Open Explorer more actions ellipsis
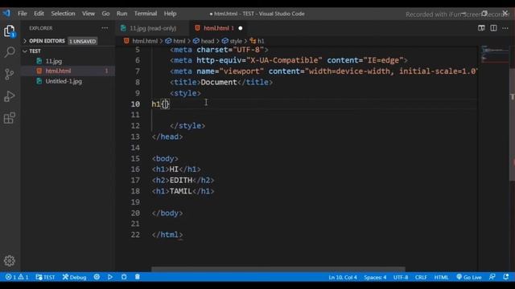Viewport: 515px width, 289px height. [105, 28]
